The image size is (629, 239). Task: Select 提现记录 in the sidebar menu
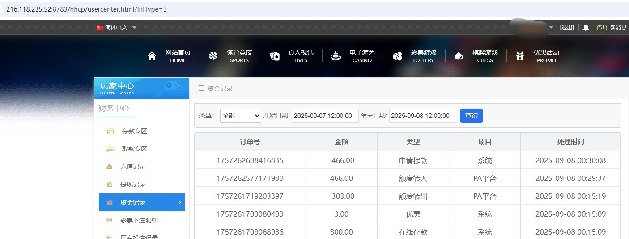coord(132,184)
